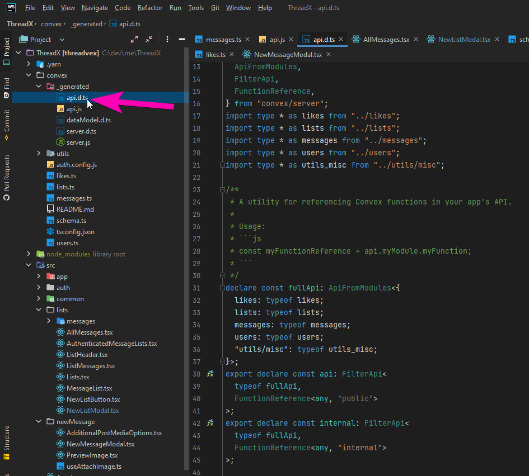
Task: Toggle fold of the fullApi declaration block
Action: point(223,288)
